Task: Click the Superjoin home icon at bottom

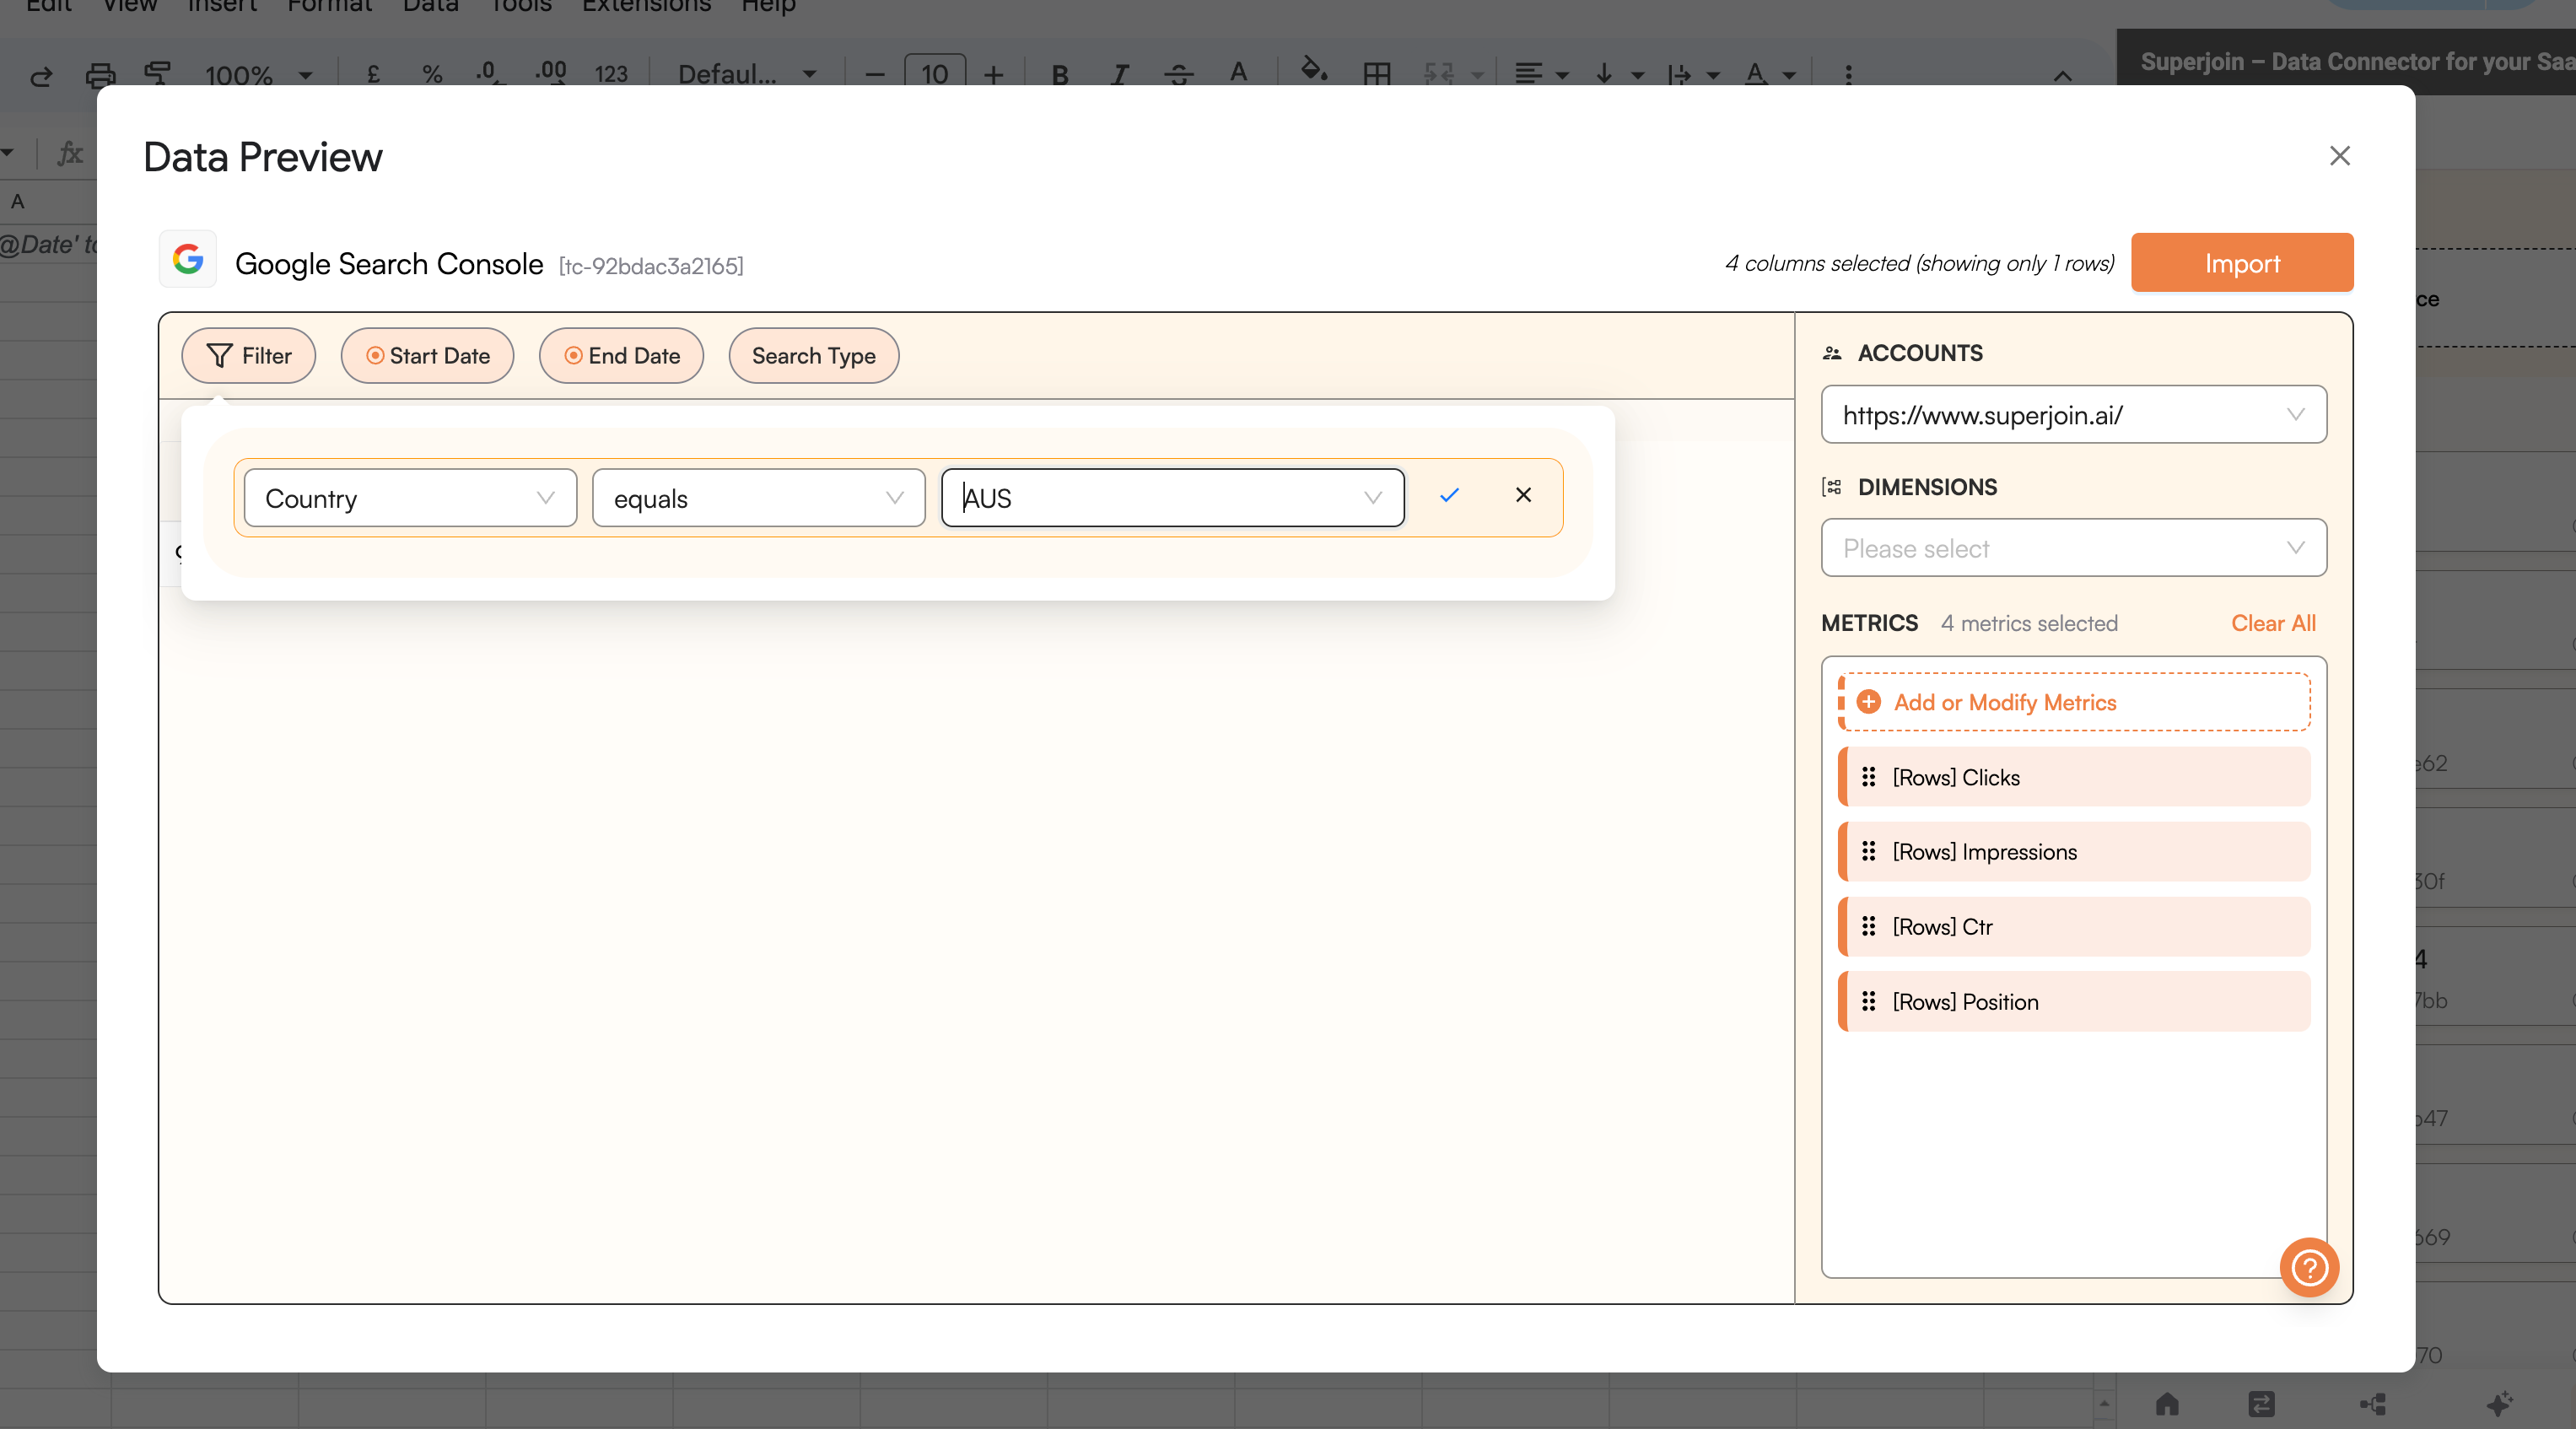Action: pos(2167,1404)
